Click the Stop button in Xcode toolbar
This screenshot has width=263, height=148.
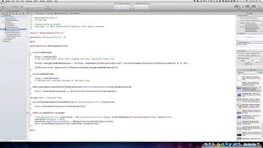click(x=8, y=7)
